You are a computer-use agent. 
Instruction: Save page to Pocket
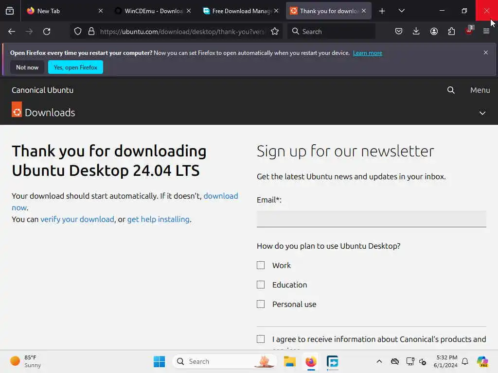399,32
